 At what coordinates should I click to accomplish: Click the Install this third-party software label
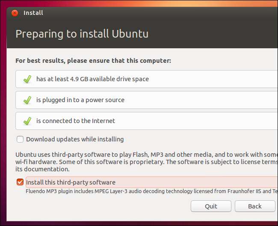click(71, 182)
